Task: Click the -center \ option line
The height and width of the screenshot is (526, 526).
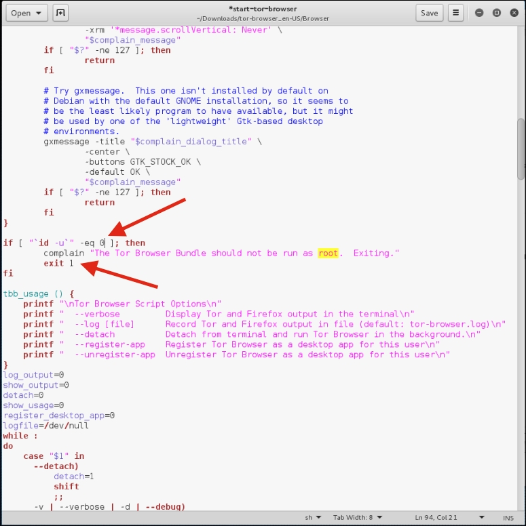Action: (x=107, y=152)
